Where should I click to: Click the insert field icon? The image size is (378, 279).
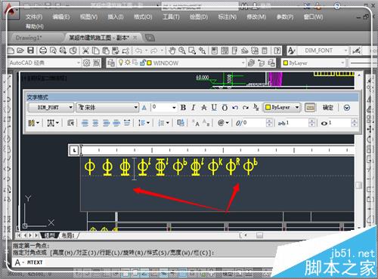(181, 123)
